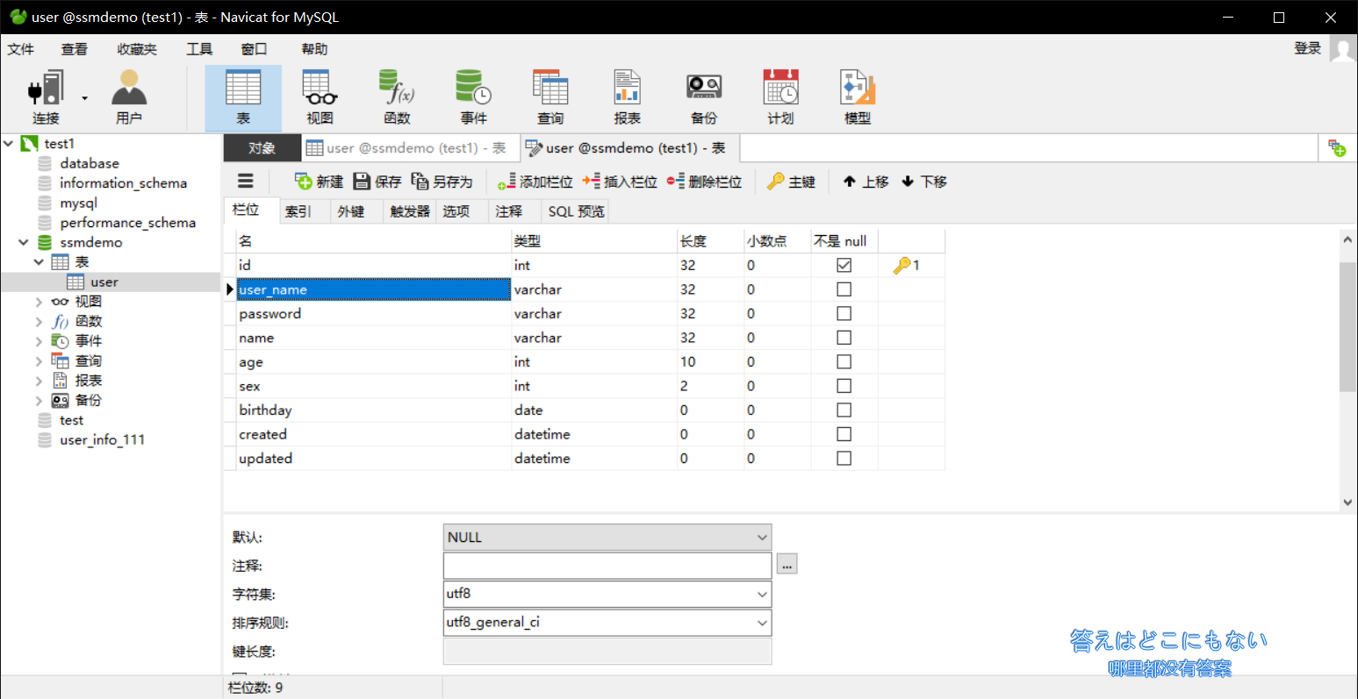The width and height of the screenshot is (1358, 699).
Task: Open the connection dropdown arrow next to 连接
Action: click(x=84, y=97)
